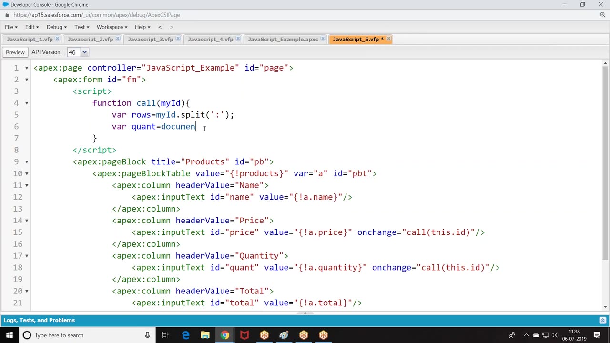Image resolution: width=610 pixels, height=343 pixels.
Task: Select the JavaScript_5.vfp tab
Action: point(357,39)
